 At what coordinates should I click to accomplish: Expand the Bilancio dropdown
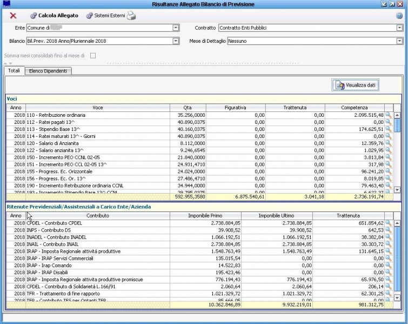176,41
